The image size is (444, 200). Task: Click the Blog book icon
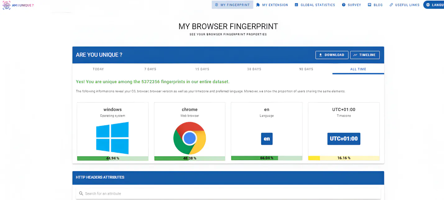click(x=369, y=5)
